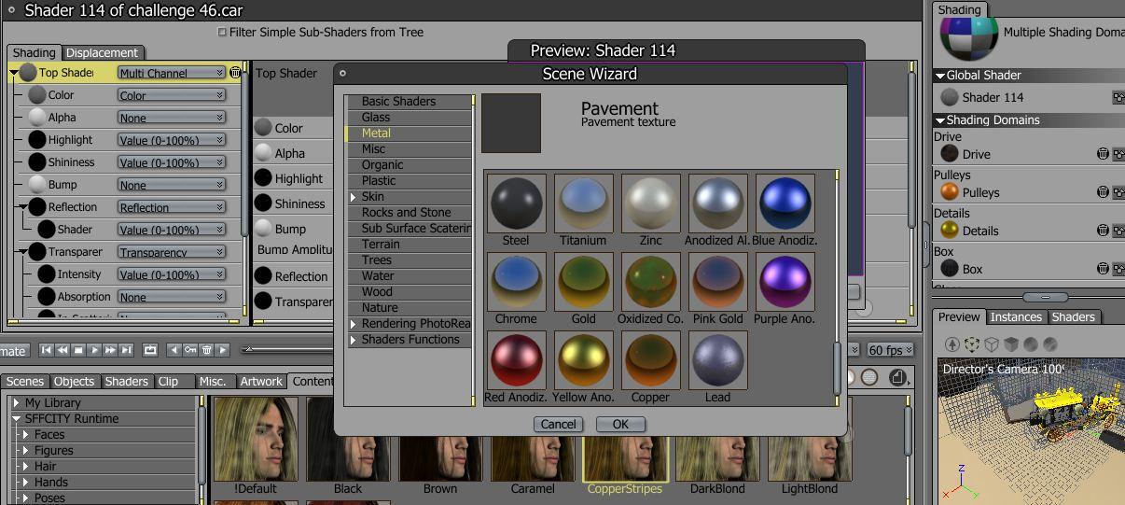This screenshot has width=1125, height=505.
Task: Open the Instances tab
Action: (1016, 317)
